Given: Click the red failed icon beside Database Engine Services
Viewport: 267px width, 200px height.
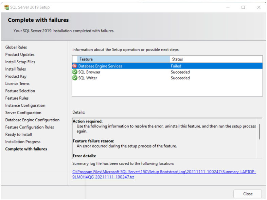Looking at the screenshot, I should pos(75,66).
